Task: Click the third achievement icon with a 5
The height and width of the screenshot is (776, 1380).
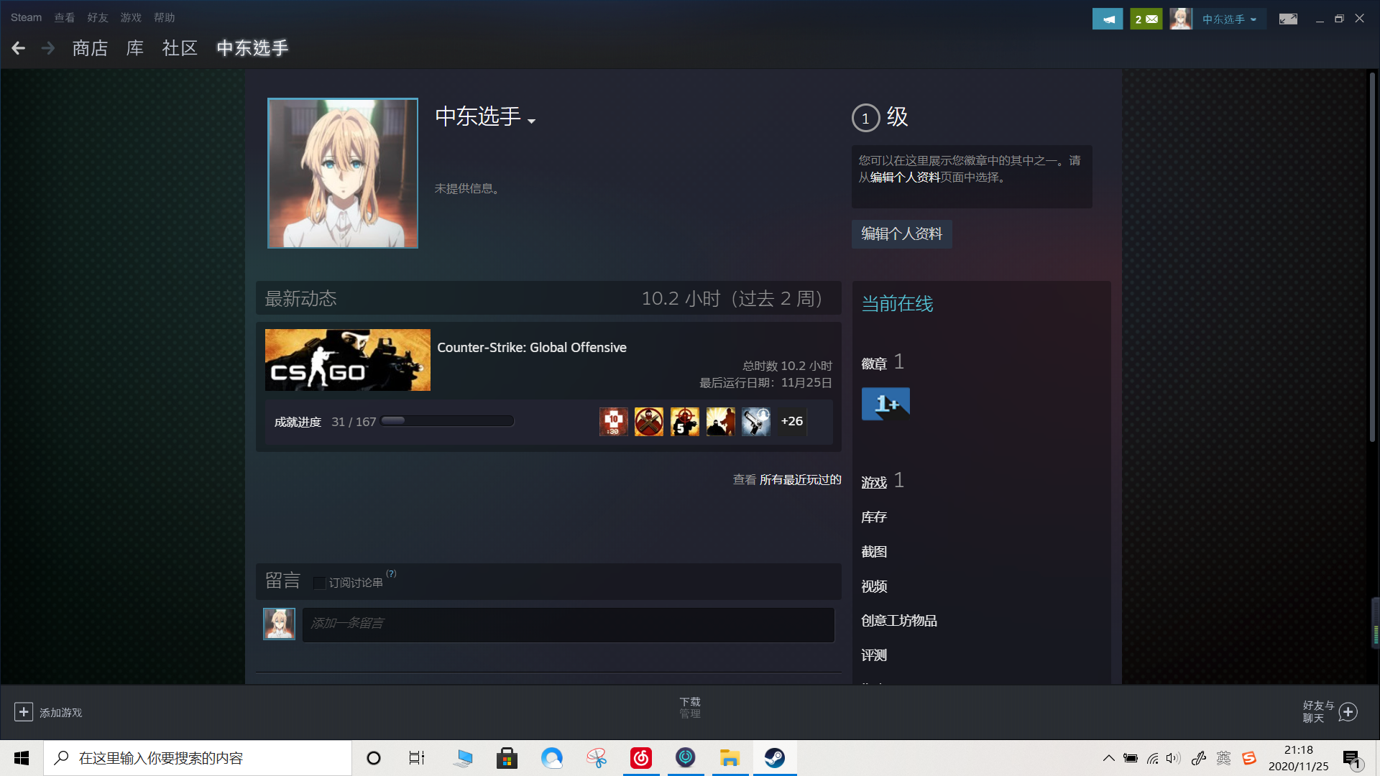Action: click(684, 422)
